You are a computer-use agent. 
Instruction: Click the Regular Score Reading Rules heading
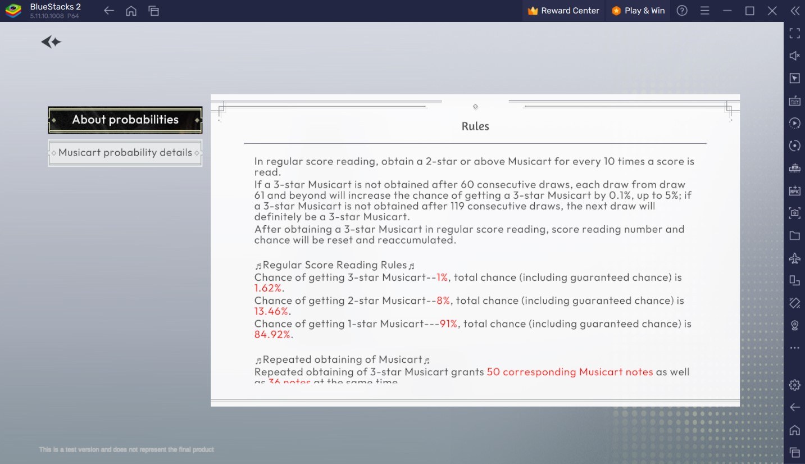coord(335,265)
